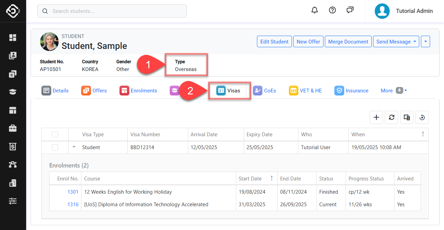This screenshot has height=230, width=444.
Task: Click the plus icon to add visa
Action: [376, 117]
